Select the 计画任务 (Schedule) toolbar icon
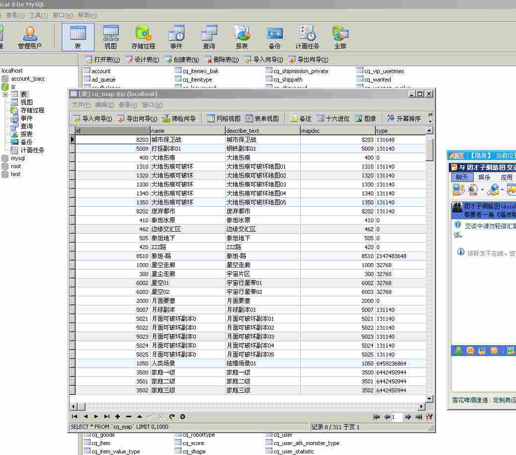The width and height of the screenshot is (516, 455). pos(307,37)
